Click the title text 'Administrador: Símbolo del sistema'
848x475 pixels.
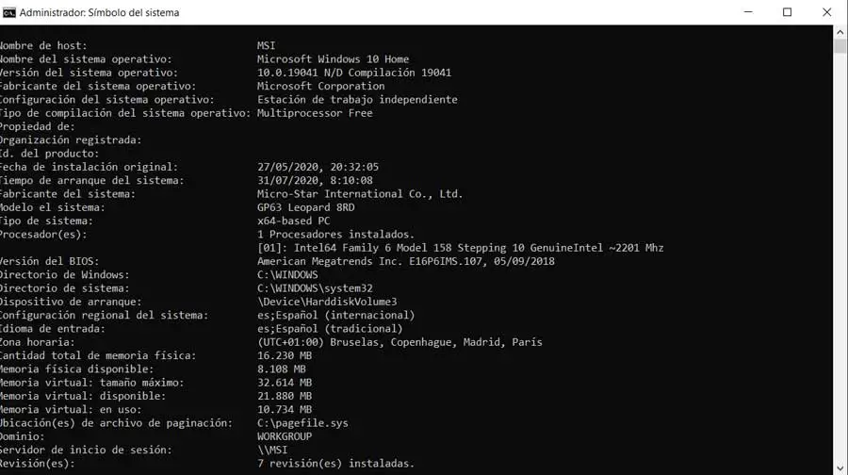tap(99, 13)
